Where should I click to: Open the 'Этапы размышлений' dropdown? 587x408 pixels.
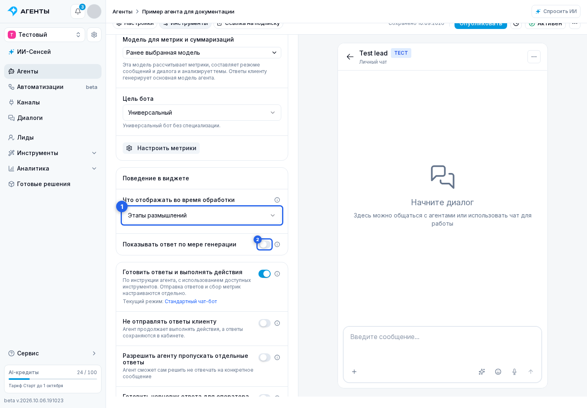tap(202, 215)
